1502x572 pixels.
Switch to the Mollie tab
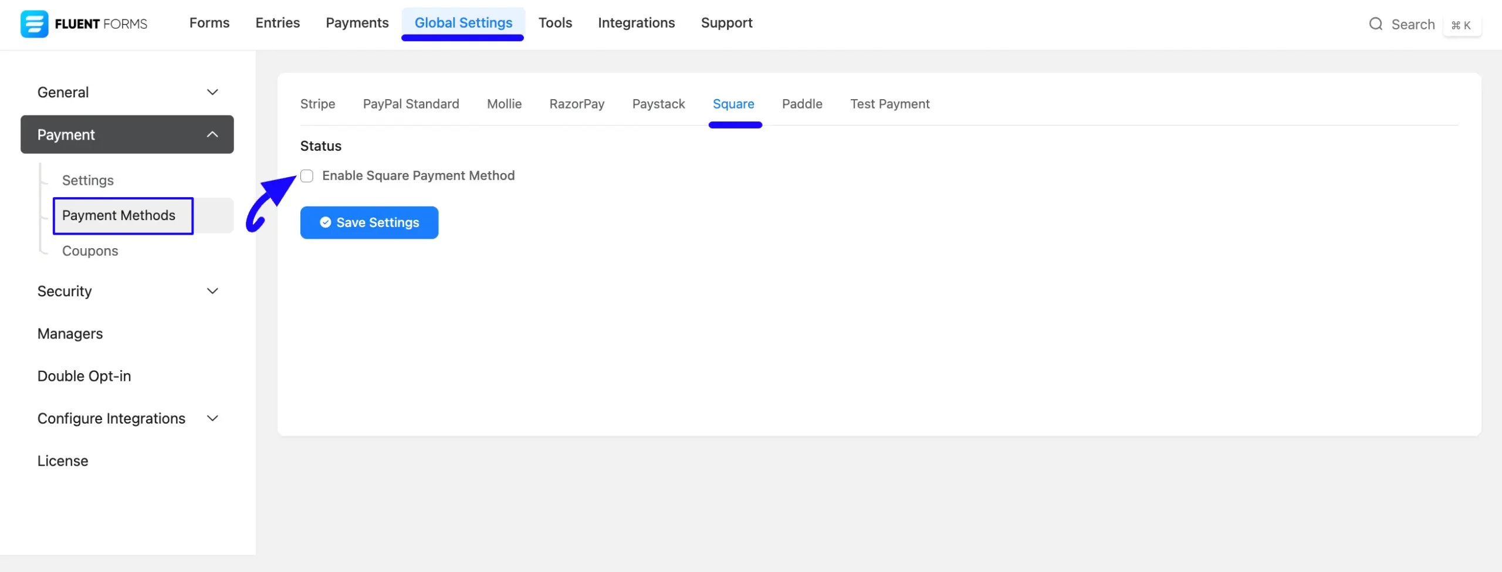pos(504,104)
